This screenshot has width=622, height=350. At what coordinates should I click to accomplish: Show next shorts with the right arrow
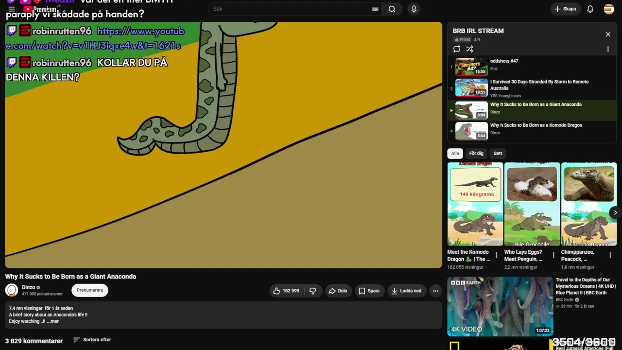615,212
